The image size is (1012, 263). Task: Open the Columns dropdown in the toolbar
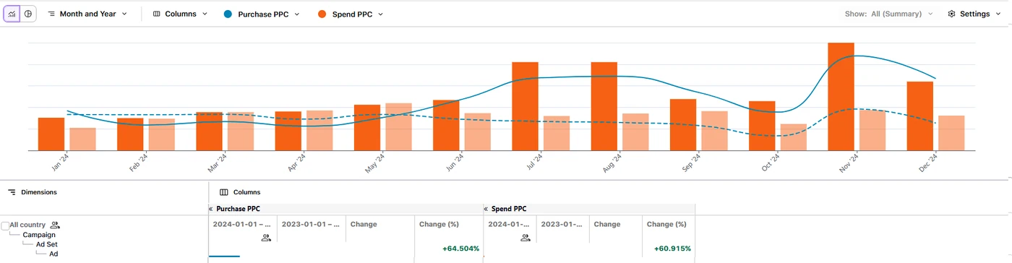[x=181, y=14]
